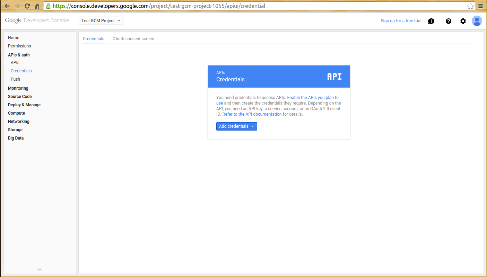Click the browser back arrow

coord(7,6)
